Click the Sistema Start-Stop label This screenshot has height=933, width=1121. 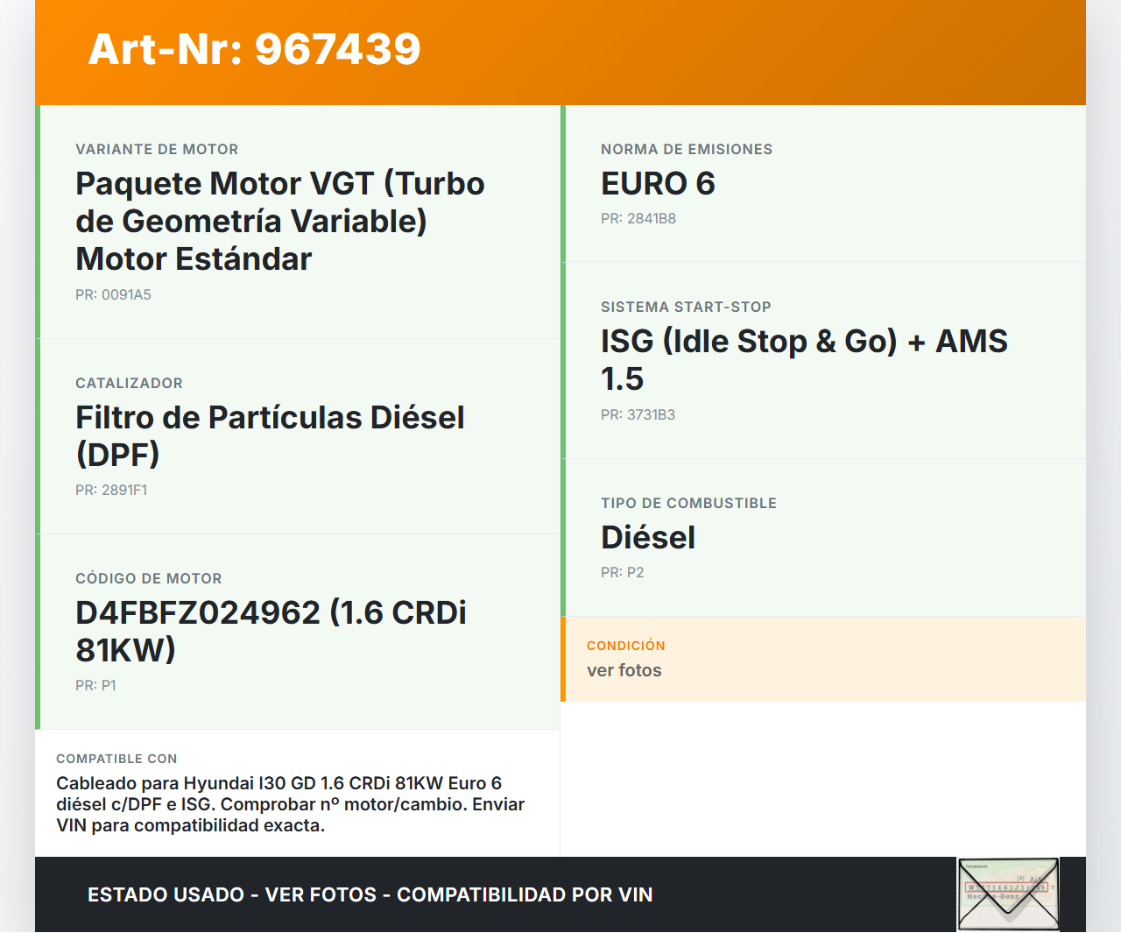(686, 307)
